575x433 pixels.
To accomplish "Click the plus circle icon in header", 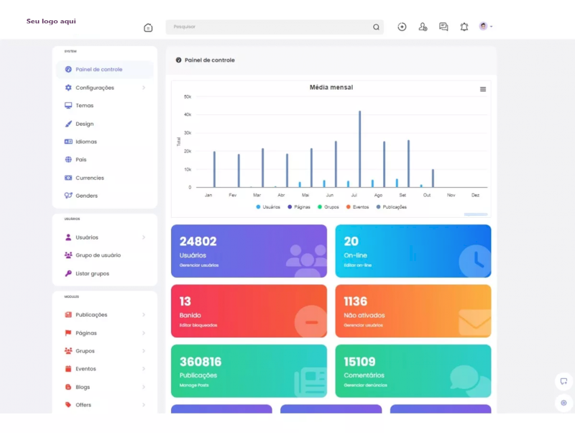I will [x=402, y=27].
